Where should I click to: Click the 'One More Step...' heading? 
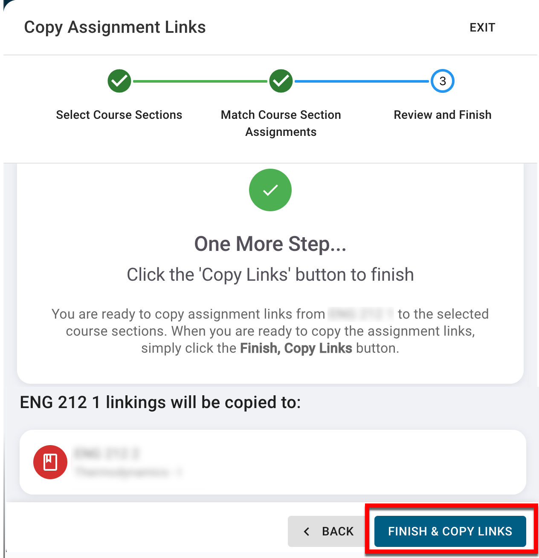[270, 244]
